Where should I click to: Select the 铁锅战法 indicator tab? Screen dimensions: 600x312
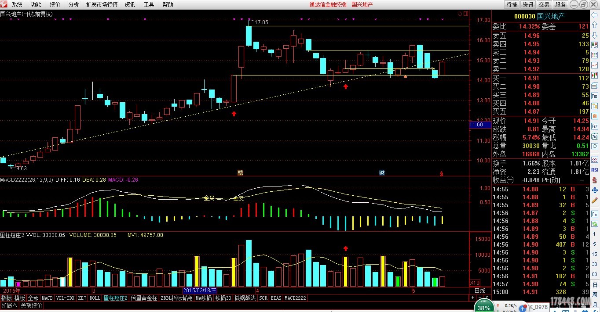245,298
